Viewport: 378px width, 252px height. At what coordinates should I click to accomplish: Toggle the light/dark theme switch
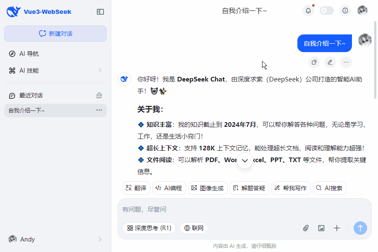327,10
